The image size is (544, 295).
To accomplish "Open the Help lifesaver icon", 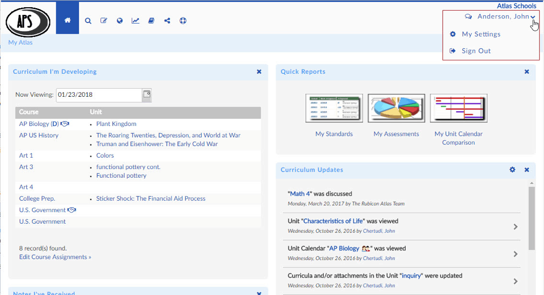I will [183, 21].
